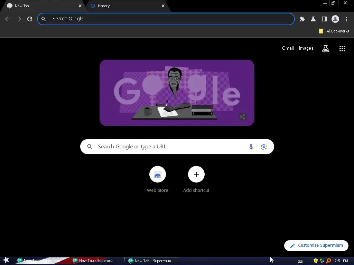Open the on-screen keyboard tray icon
Screen dimensions: 354x265
pos(300,261)
